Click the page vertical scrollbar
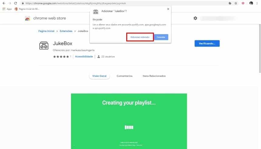261x149 pixels. tap(260, 48)
